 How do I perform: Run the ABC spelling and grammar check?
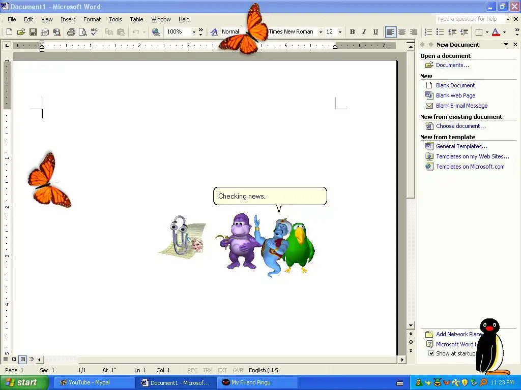[94, 32]
